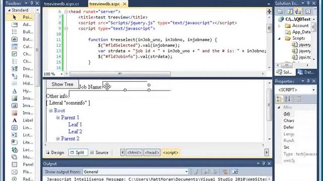Screen dimensions: 323x181
Task: Select the HiddenField control icon
Action: pyautogui.click(x=15, y=83)
